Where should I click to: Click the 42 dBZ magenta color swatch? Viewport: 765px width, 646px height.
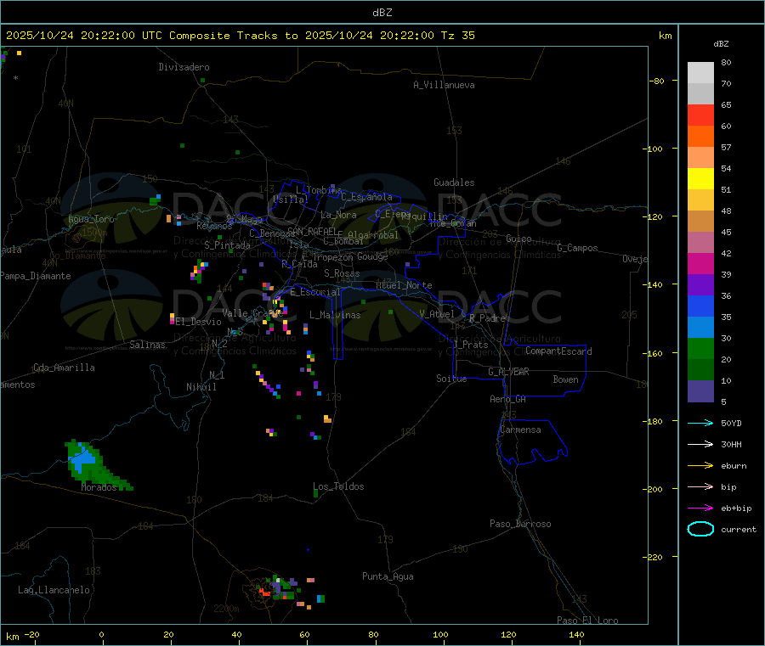[x=700, y=263]
